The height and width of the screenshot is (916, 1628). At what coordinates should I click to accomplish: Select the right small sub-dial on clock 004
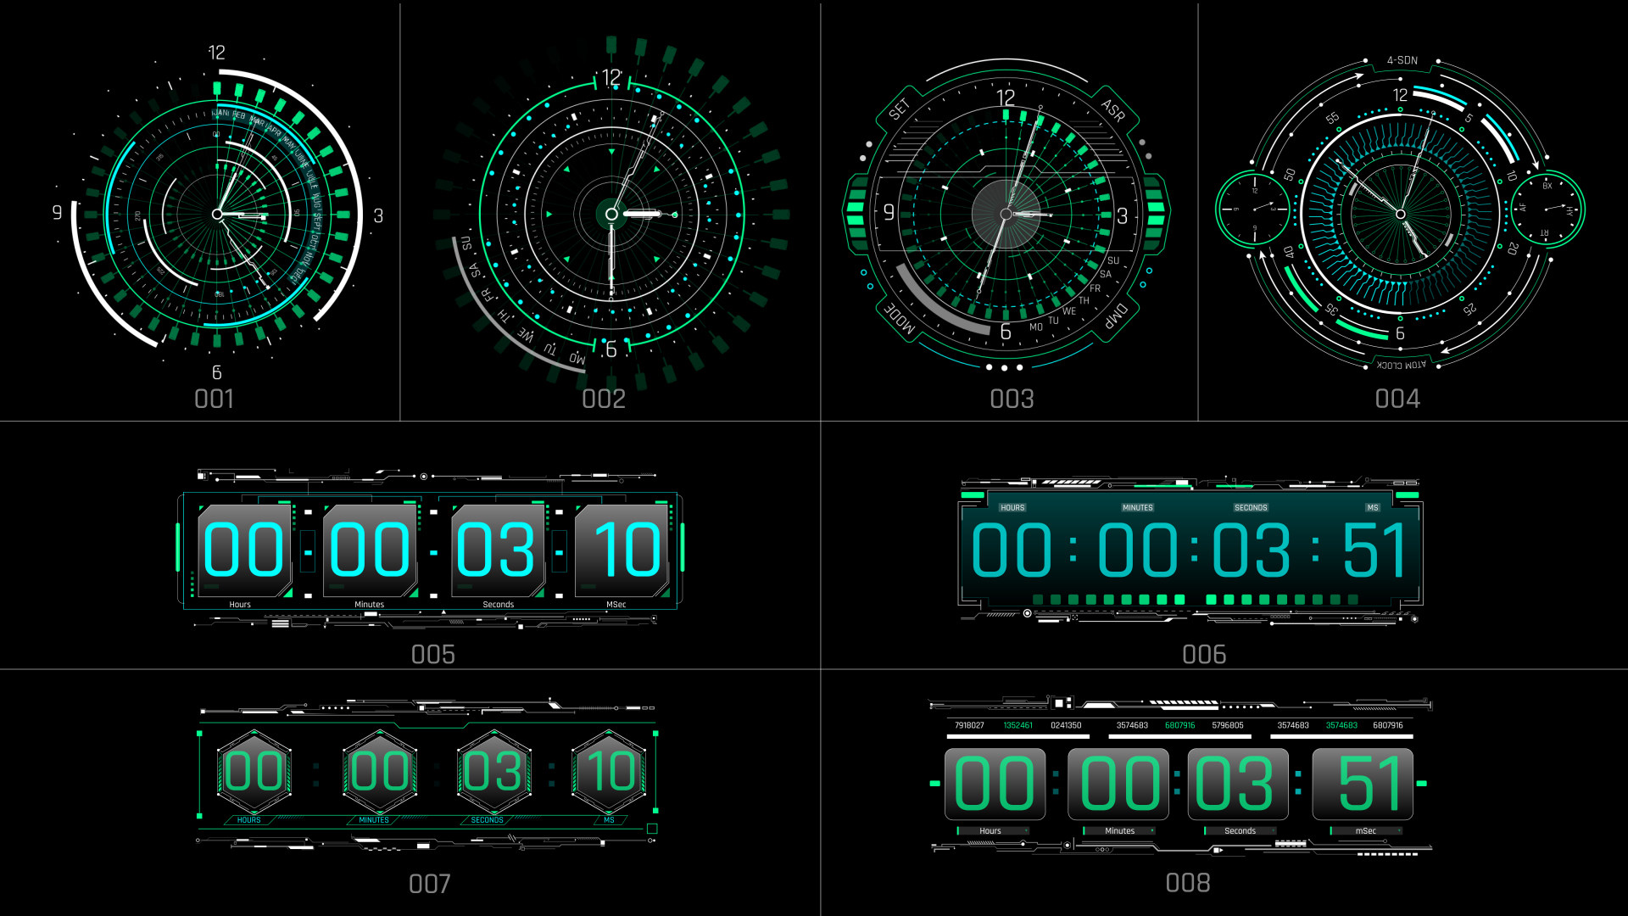1547,209
